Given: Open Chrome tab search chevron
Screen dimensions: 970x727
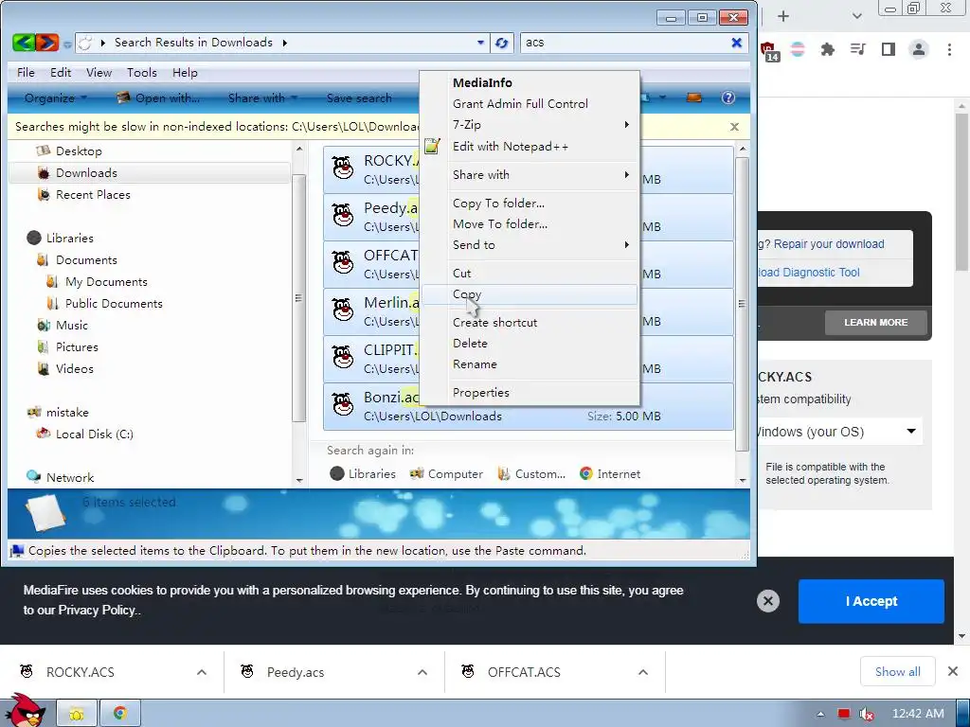Looking at the screenshot, I should click(x=856, y=16).
